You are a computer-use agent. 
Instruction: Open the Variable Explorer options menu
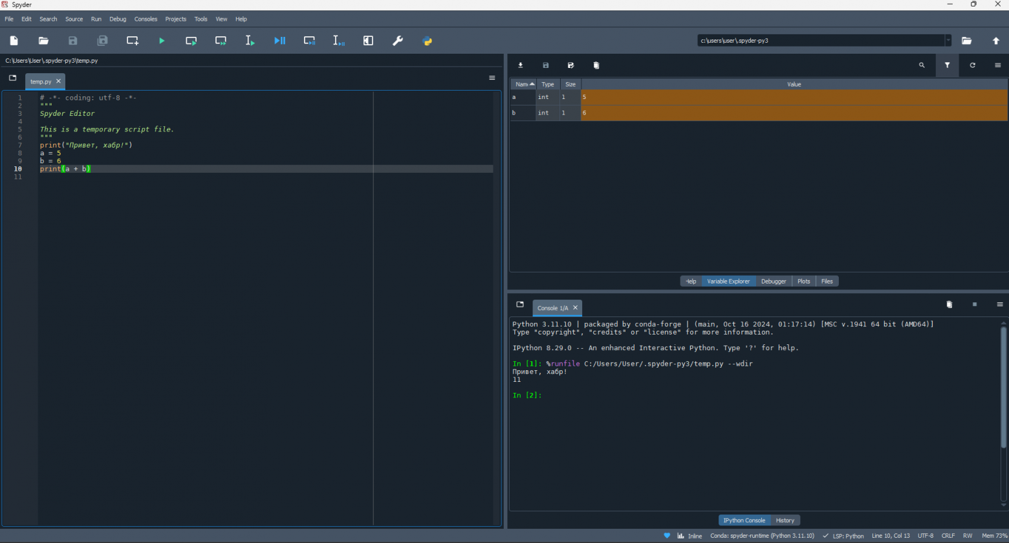(998, 65)
